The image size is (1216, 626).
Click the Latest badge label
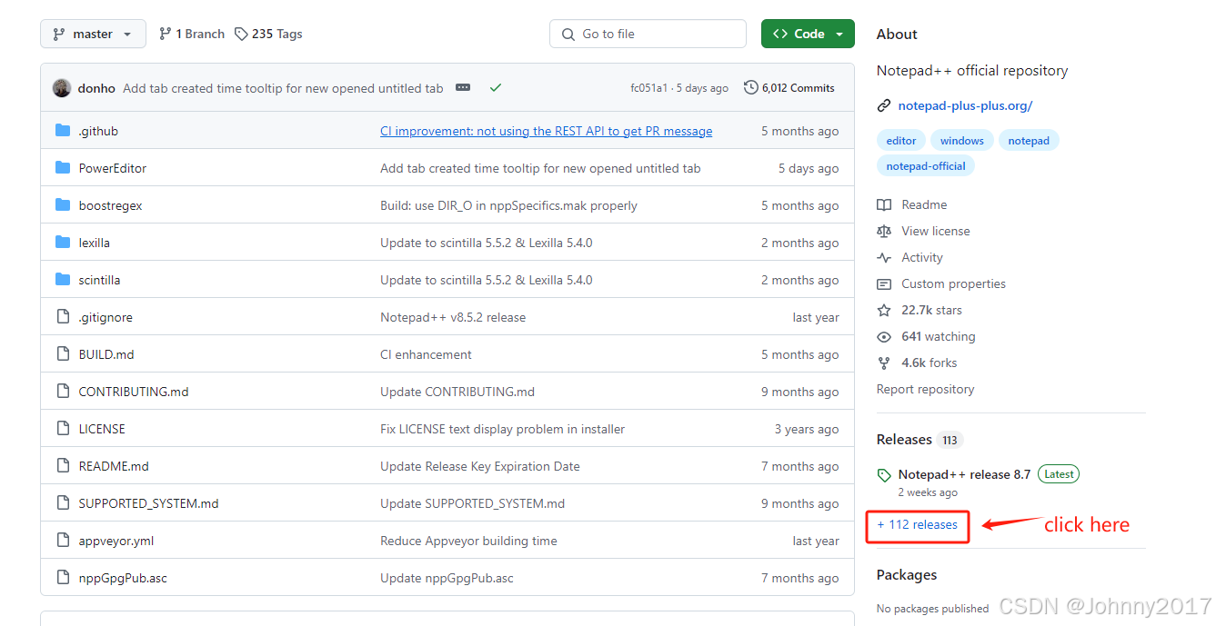click(1059, 474)
